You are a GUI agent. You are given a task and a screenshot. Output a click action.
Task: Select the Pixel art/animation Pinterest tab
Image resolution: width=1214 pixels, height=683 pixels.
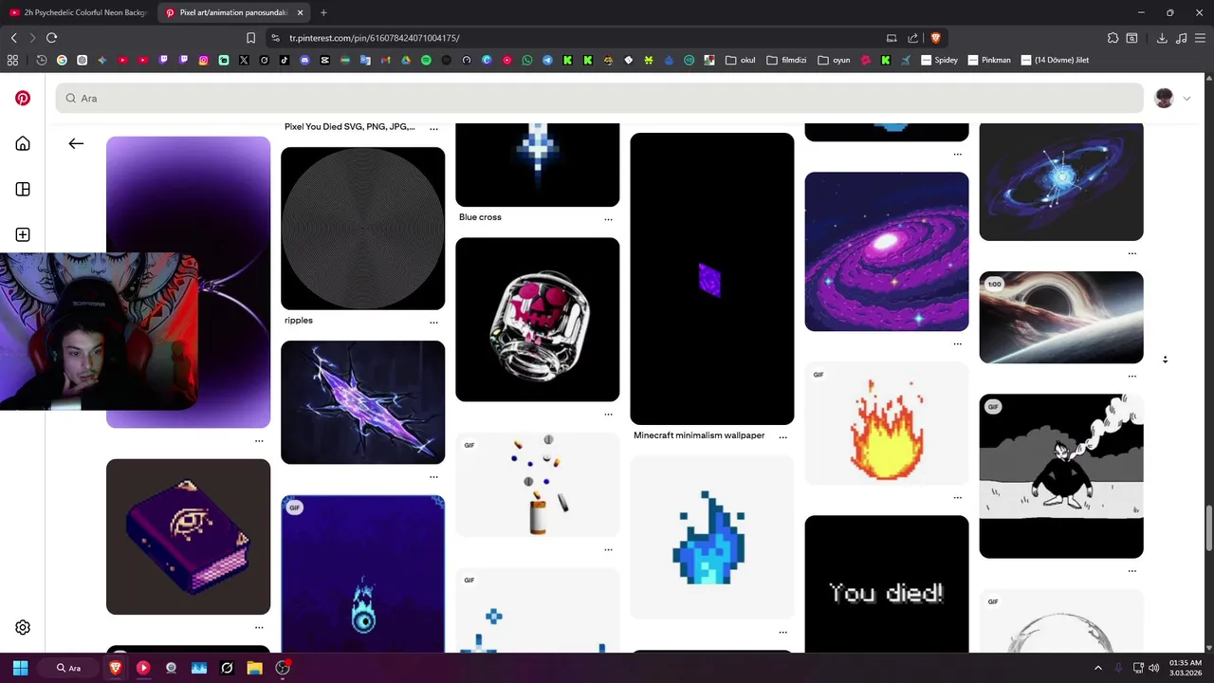coord(234,12)
